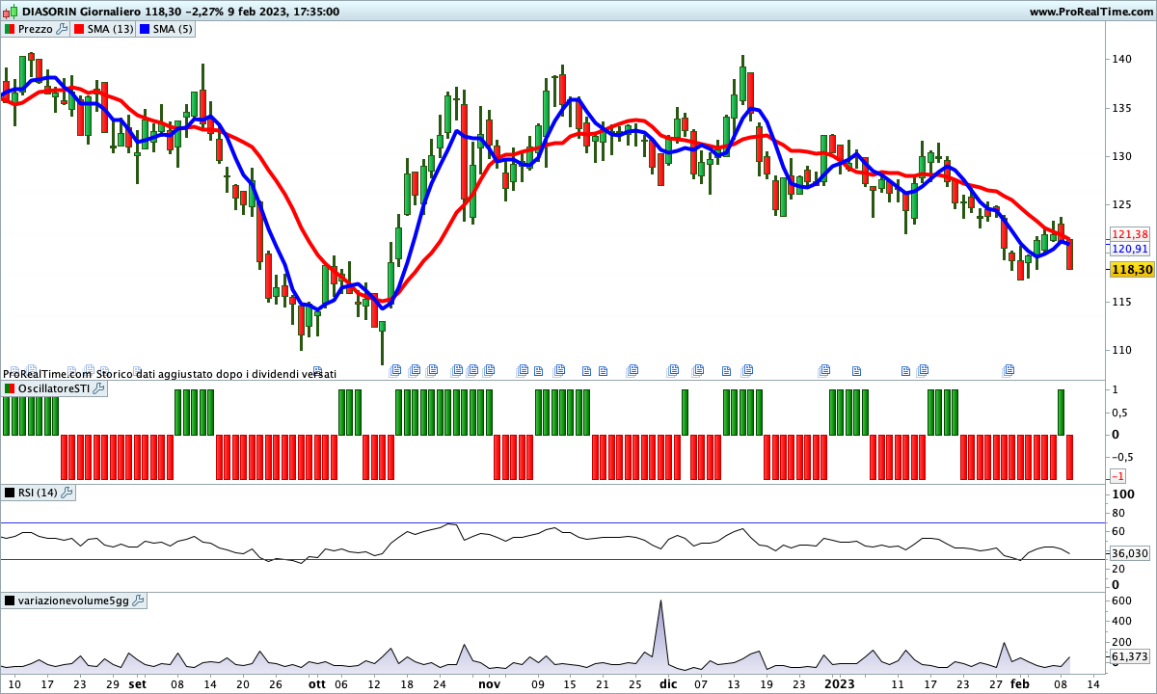The image size is (1157, 694).
Task: Click the 0,5 oscillator axis label
Action: [1120, 413]
